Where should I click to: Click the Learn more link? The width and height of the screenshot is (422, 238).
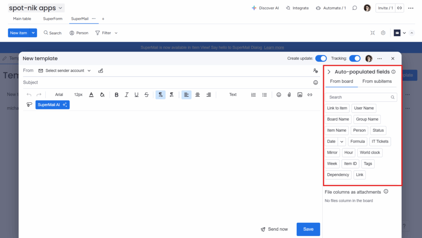[x=274, y=47]
